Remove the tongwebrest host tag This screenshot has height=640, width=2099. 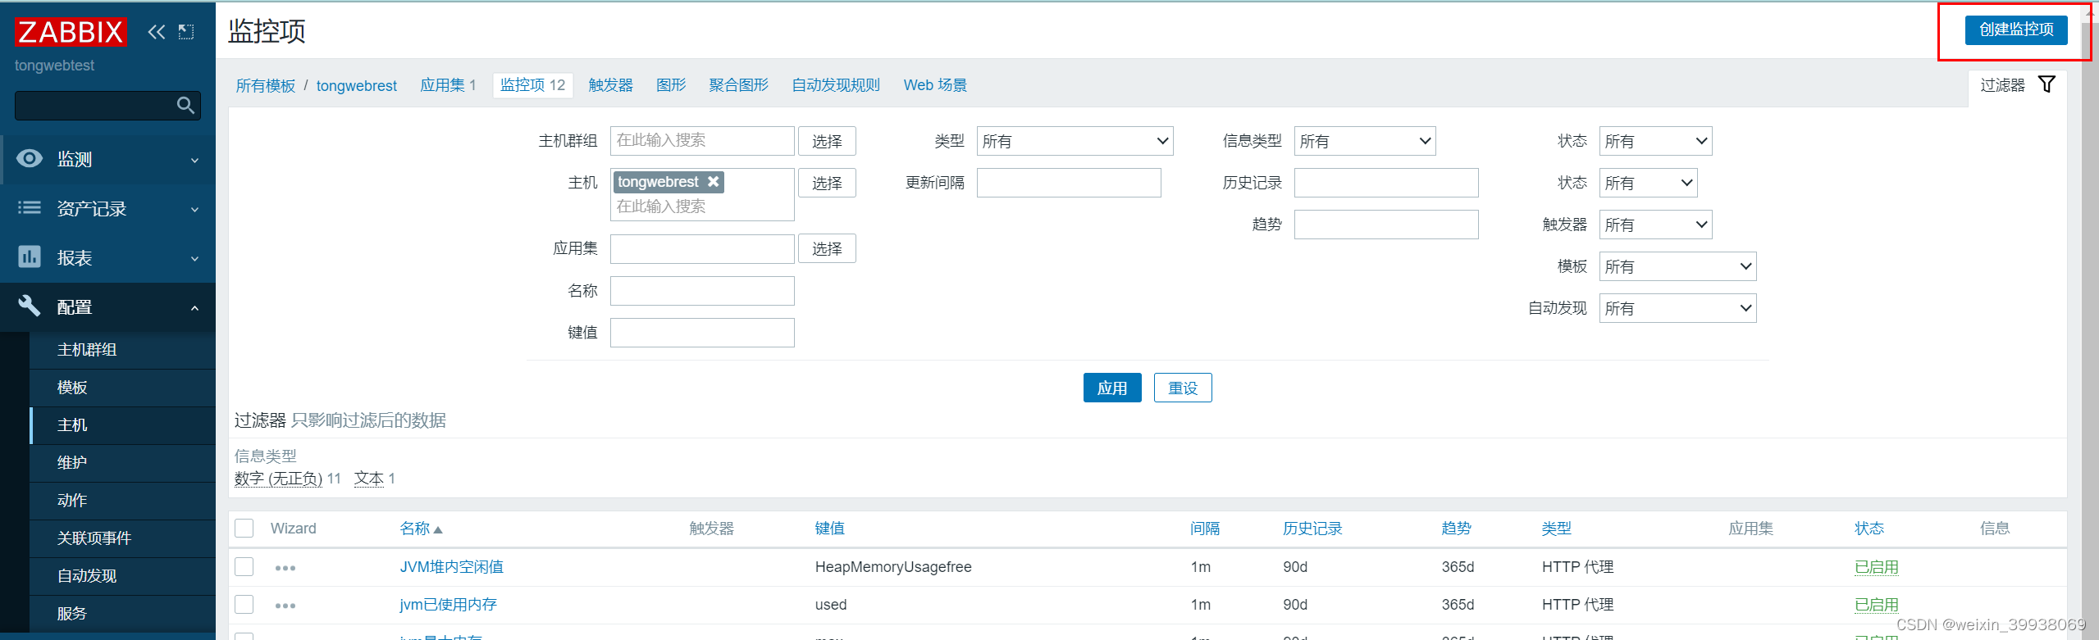click(714, 182)
